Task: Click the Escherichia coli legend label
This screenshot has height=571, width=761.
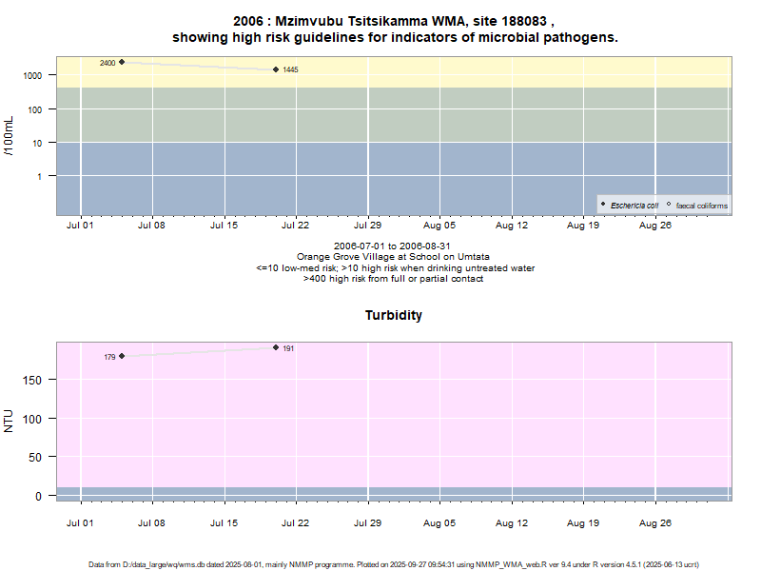Action: [634, 206]
